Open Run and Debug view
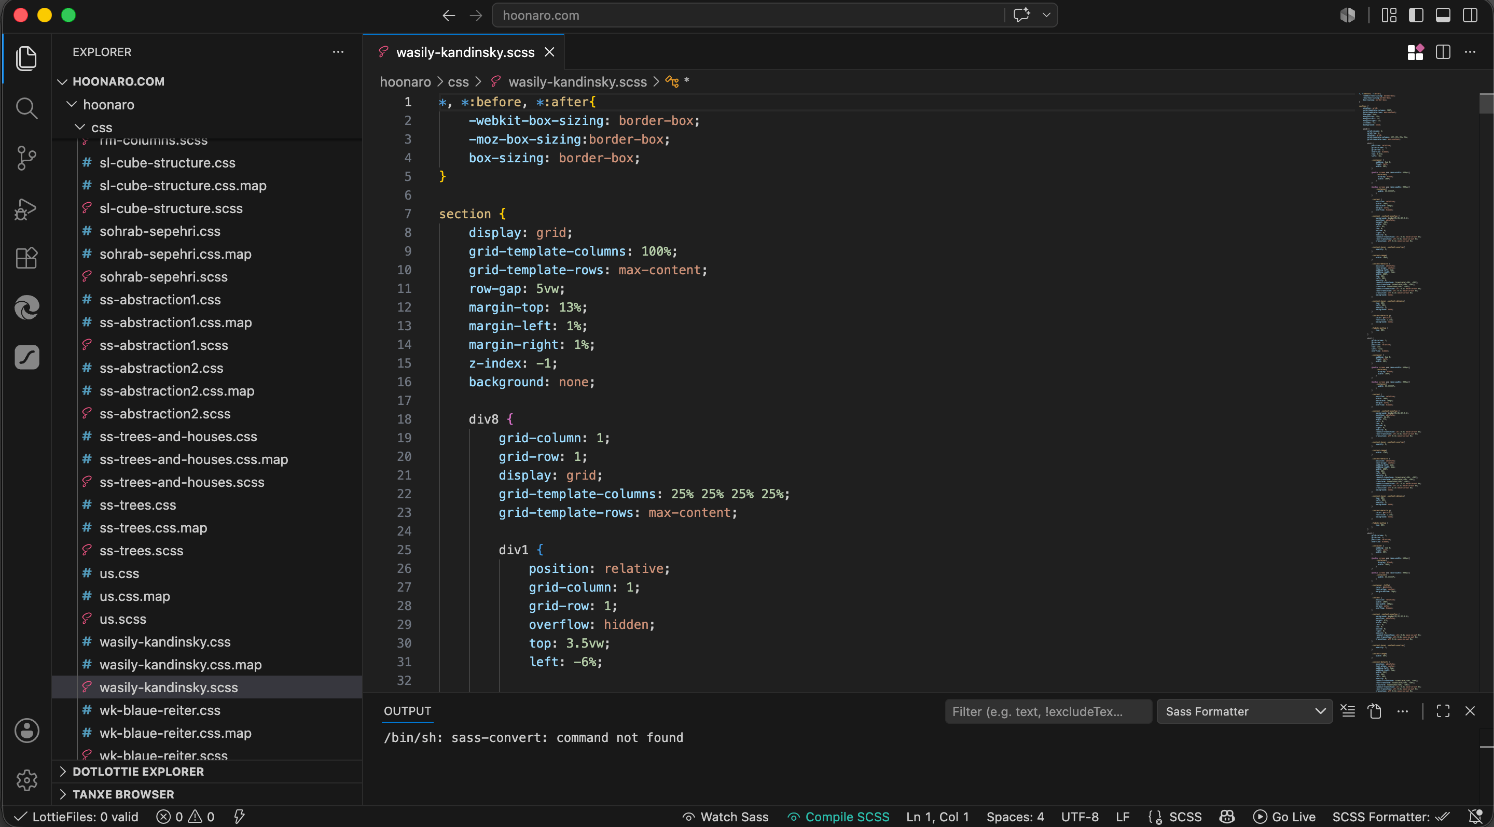This screenshot has height=827, width=1494. click(26, 208)
